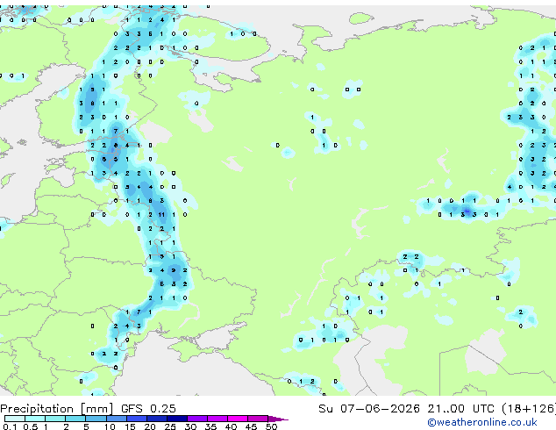
Task: Click the legend swatch for 35–40 mm
Action: click(x=217, y=419)
